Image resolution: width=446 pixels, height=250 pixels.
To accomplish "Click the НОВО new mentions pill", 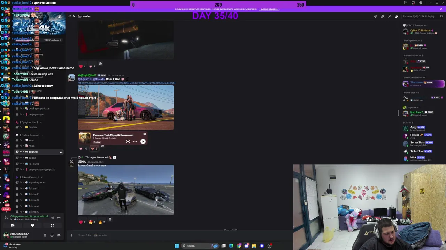I will click(6, 209).
